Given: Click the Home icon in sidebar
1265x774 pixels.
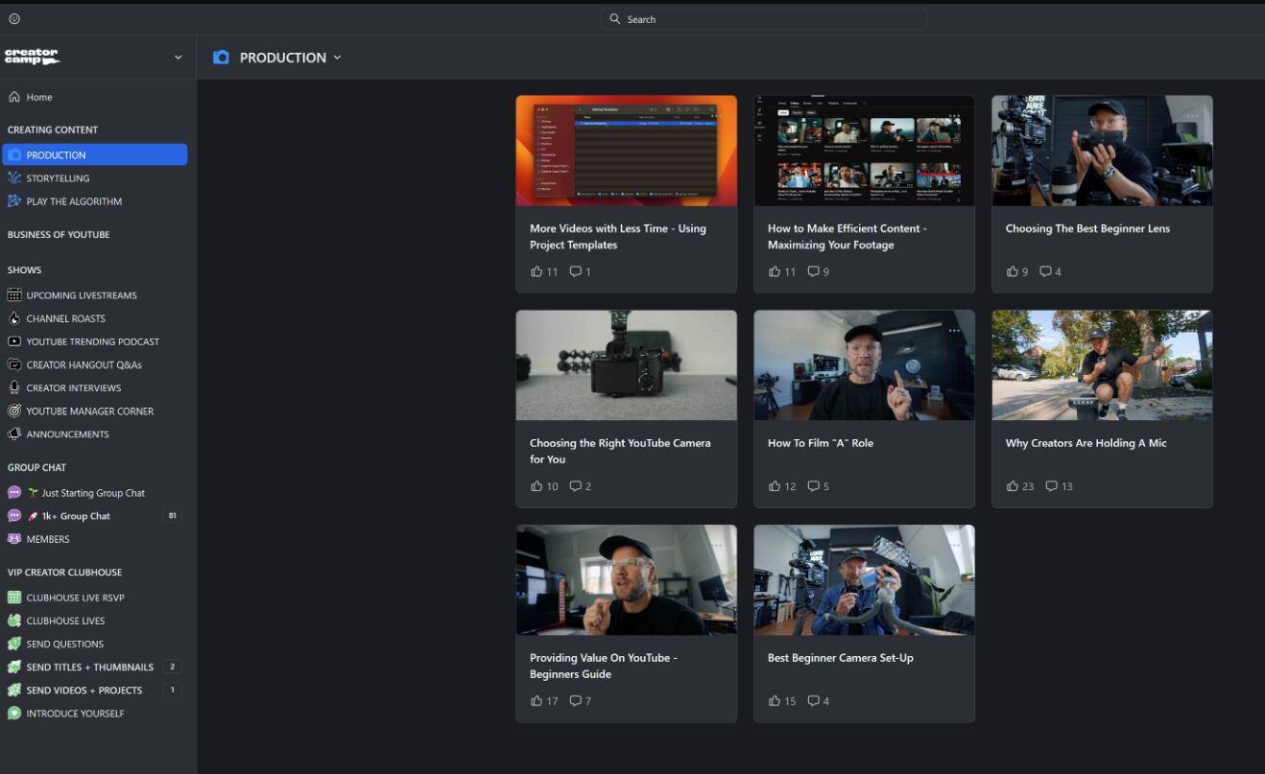Looking at the screenshot, I should [14, 97].
